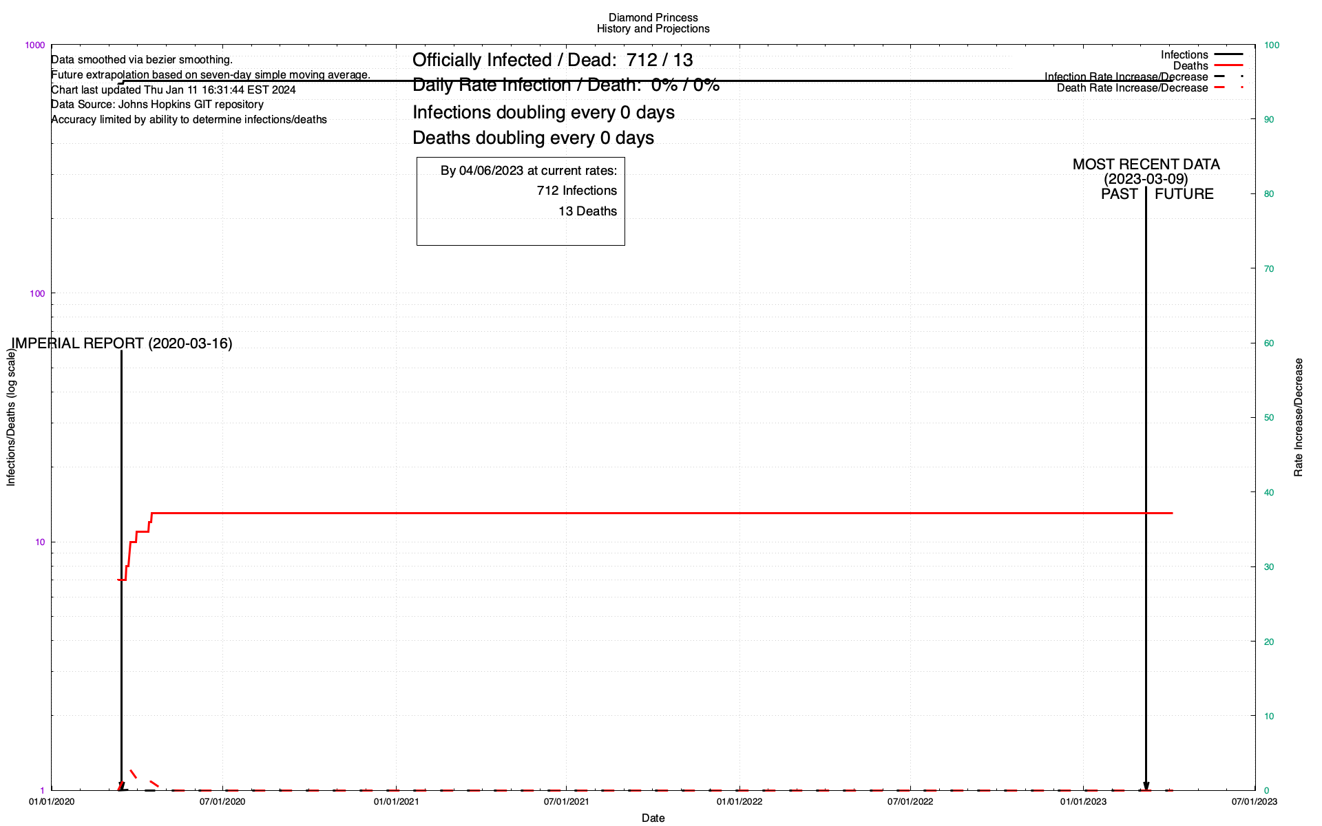Click the IMPERIAL REPORT (2020-03-16) marker label

[122, 343]
